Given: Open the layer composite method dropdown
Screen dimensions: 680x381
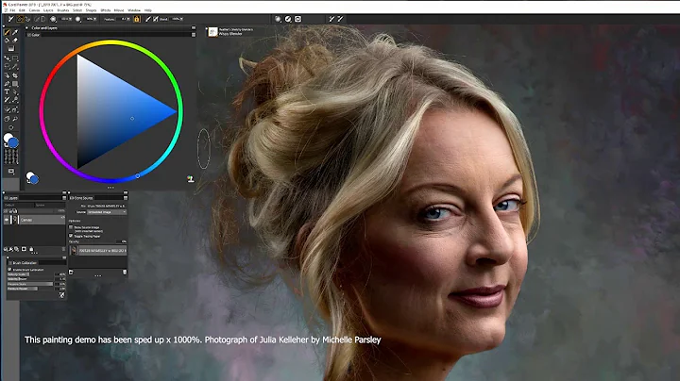Looking at the screenshot, I should click(x=18, y=205).
